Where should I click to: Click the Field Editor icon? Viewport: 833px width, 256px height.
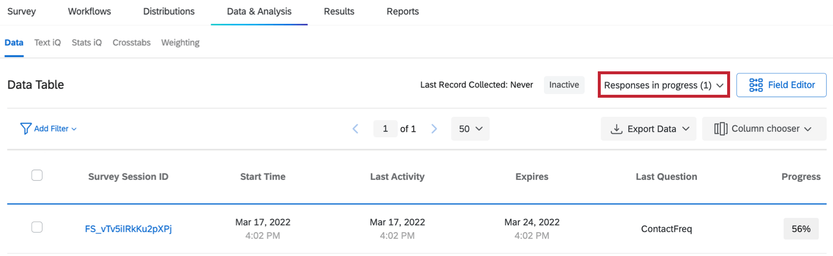756,85
